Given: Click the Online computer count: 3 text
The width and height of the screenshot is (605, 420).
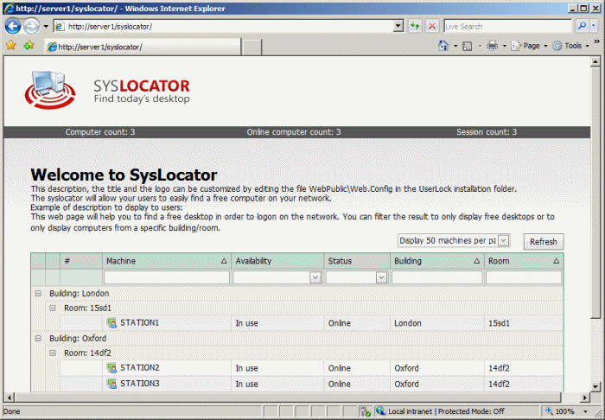Looking at the screenshot, I should tap(294, 132).
